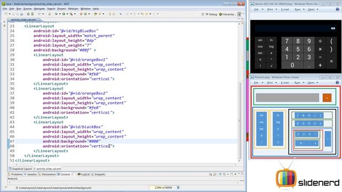Open the Burn menu in device screenshot viewer
The width and height of the screenshot is (342, 192).
point(298,10)
